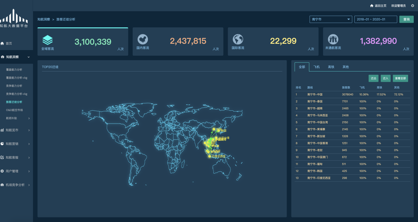Click the power logout icon

click(x=412, y=6)
